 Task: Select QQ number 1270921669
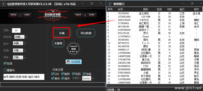pos(124,17)
